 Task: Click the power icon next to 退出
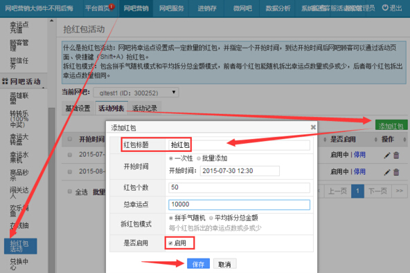(385, 8)
